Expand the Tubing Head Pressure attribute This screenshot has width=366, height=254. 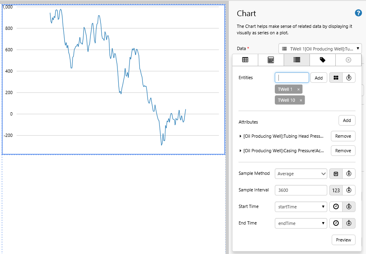pos(241,136)
